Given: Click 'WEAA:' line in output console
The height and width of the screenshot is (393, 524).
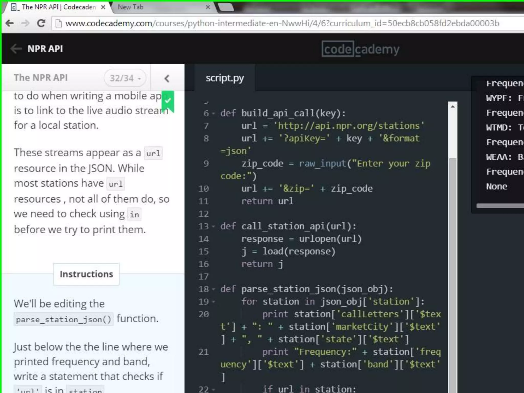Looking at the screenshot, I should (x=505, y=157).
